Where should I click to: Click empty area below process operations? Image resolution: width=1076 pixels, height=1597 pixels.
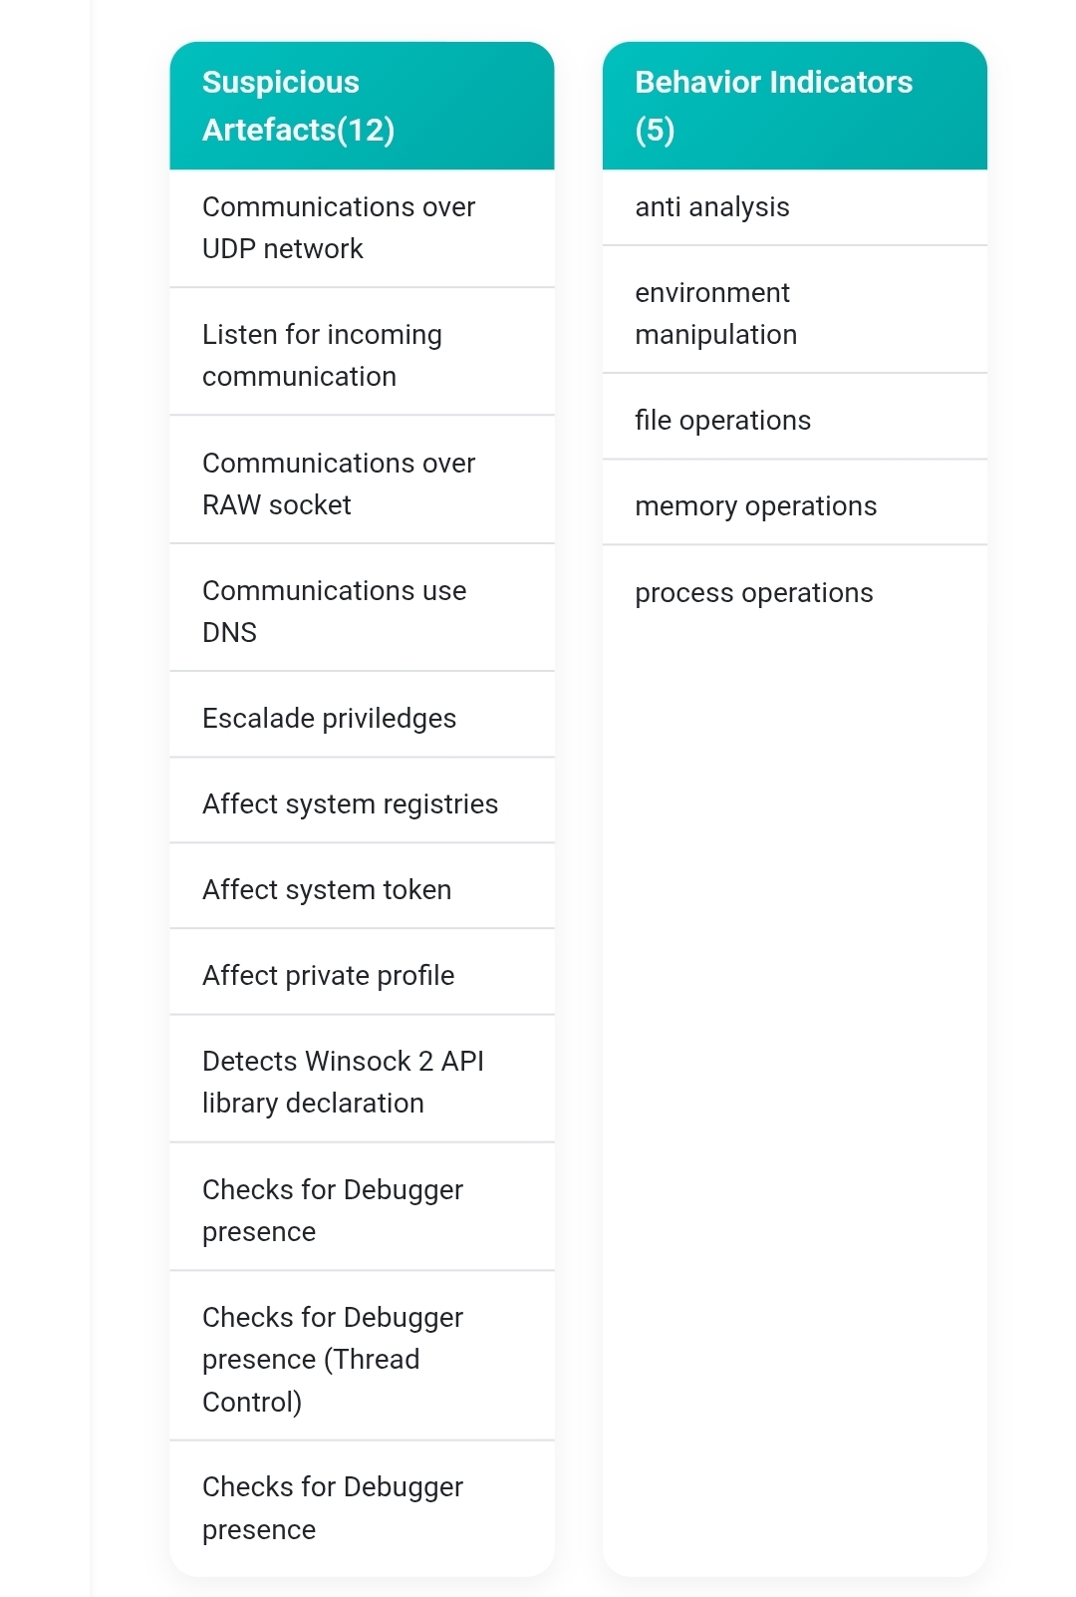[794, 1097]
